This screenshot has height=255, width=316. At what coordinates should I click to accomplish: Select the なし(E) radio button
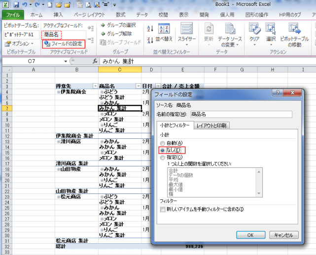162,150
